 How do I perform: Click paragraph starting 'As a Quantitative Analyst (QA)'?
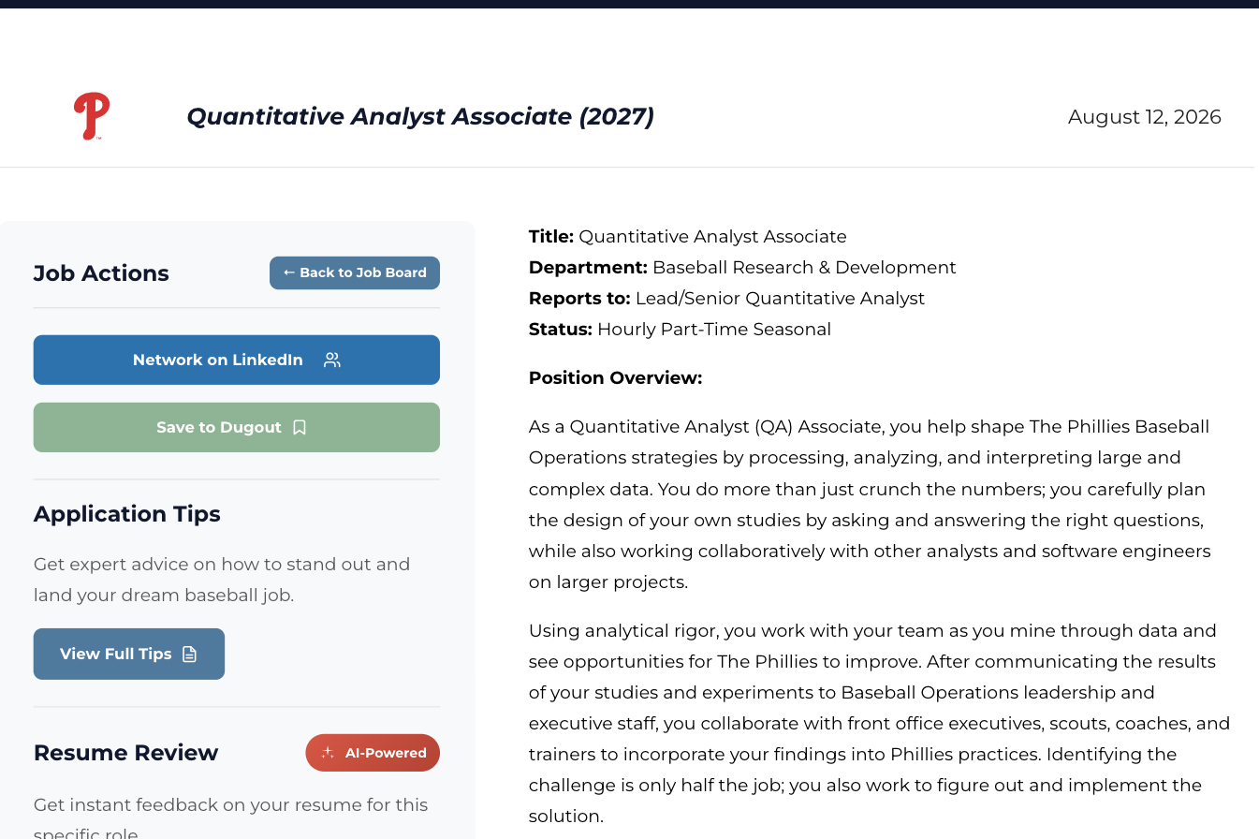coord(870,504)
